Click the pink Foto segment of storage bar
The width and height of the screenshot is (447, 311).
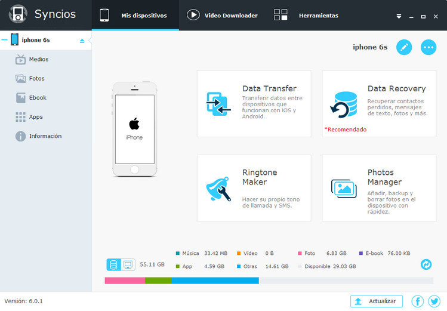[x=125, y=281]
